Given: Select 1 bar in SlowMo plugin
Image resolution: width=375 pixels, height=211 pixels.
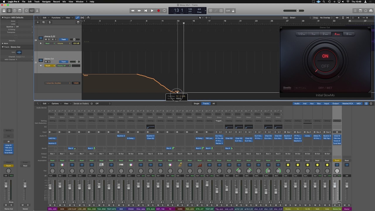Looking at the screenshot, I should 313,34.
